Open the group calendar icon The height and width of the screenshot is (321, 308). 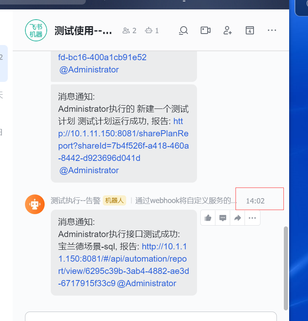point(250,30)
